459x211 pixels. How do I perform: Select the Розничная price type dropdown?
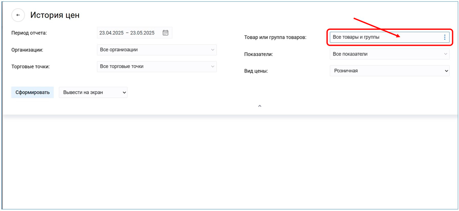point(389,71)
